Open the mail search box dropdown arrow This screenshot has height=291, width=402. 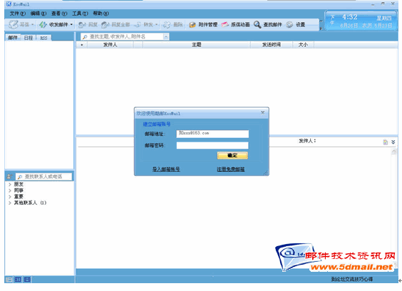click(166, 37)
